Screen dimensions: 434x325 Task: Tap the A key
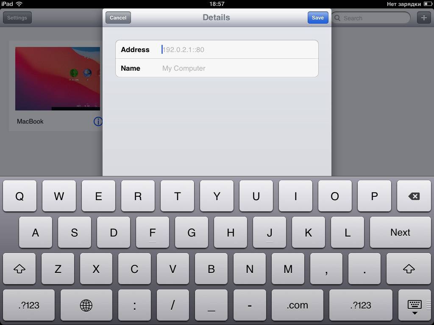click(x=36, y=232)
